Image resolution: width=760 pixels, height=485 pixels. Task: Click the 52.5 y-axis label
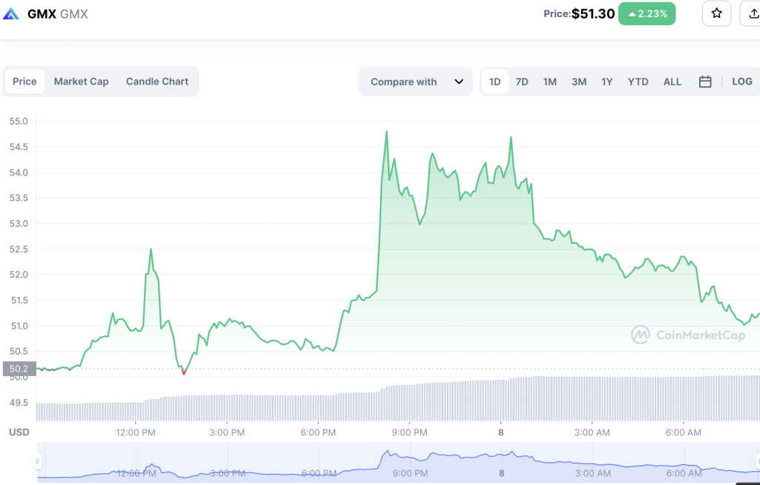click(x=19, y=249)
